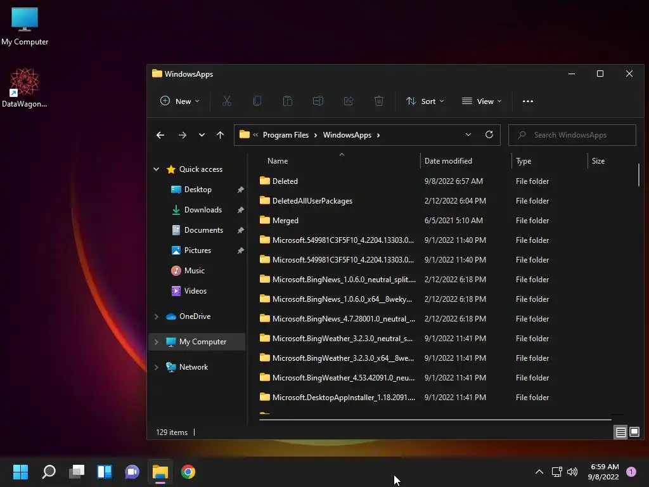Expand address bar history dropdown

[468, 134]
